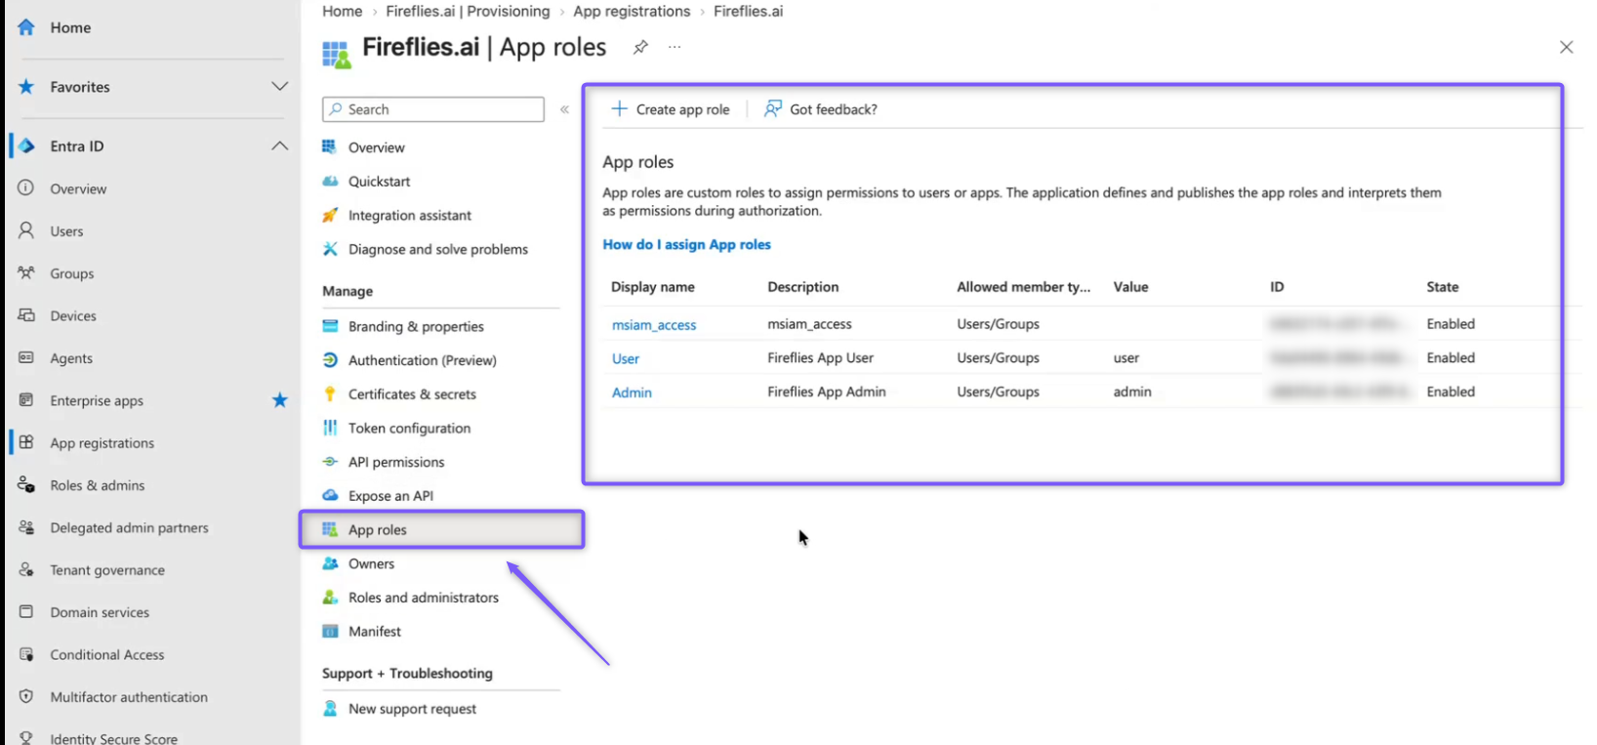This screenshot has width=1597, height=745.
Task: Click the Multifactor authentication shield icon
Action: click(26, 696)
